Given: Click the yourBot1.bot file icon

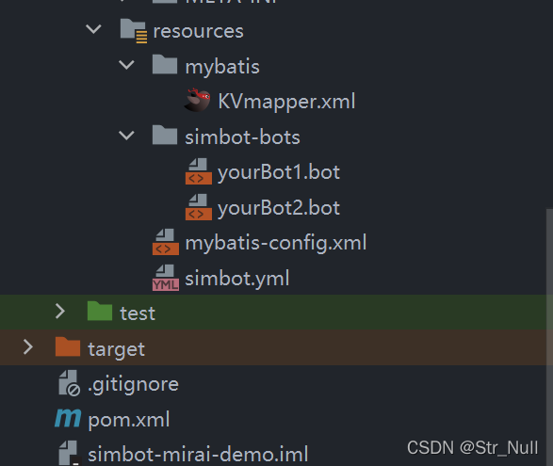Looking at the screenshot, I should [199, 171].
